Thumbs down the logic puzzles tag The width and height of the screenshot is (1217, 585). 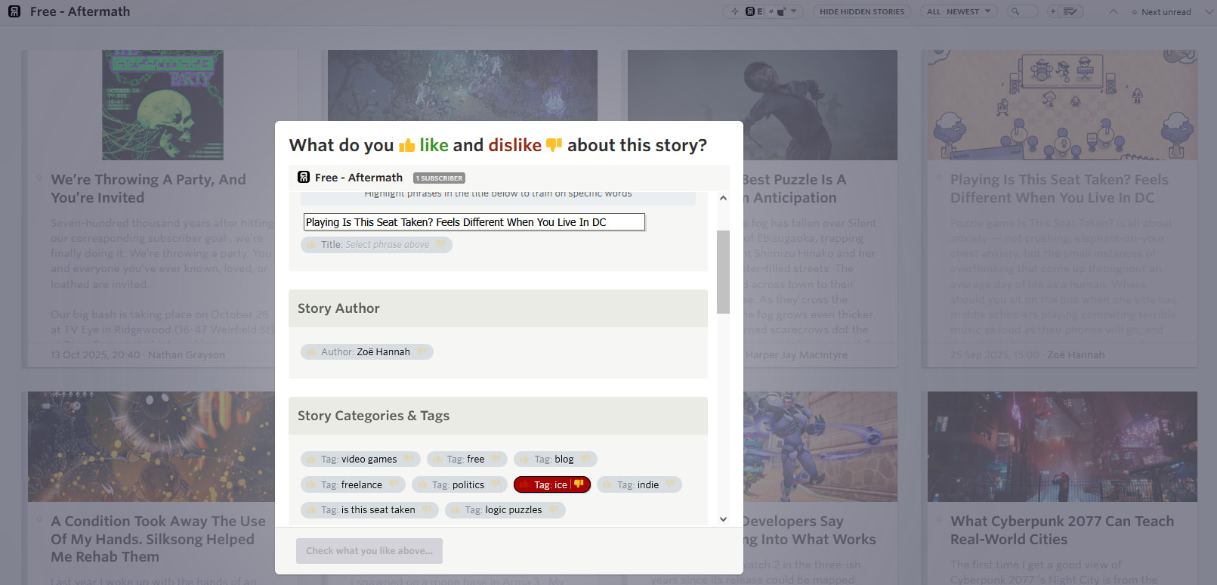[554, 510]
